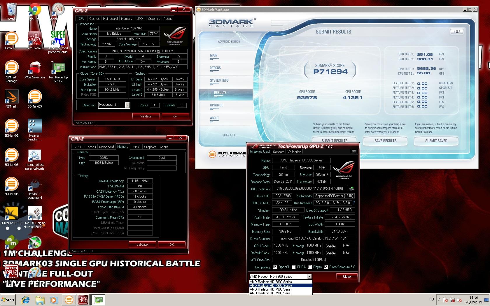The width and height of the screenshot is (490, 306).
Task: Click Validate in the Processor CPU-Z window
Action: tap(146, 116)
